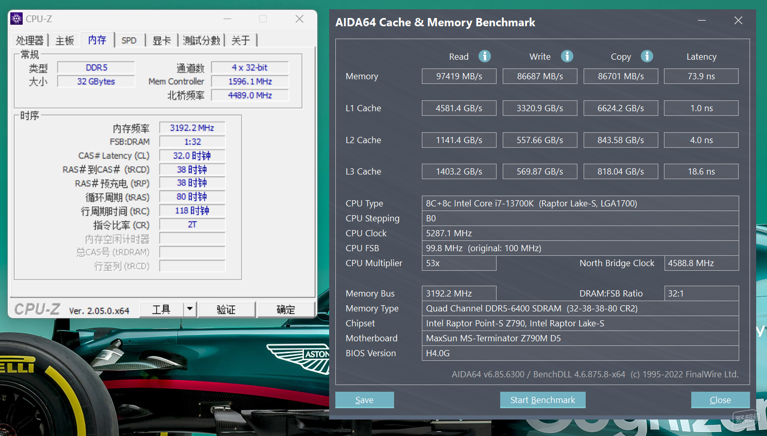Click L2 Cache Read value 1141.4 GB/s
The image size is (767, 436).
click(x=459, y=140)
